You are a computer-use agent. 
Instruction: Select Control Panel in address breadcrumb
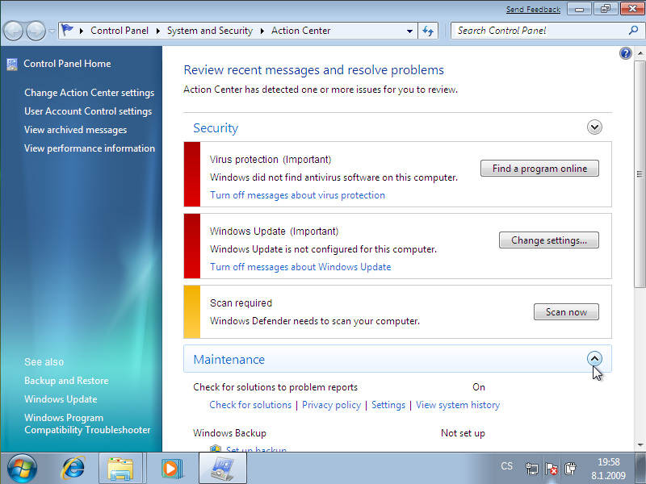click(x=120, y=31)
